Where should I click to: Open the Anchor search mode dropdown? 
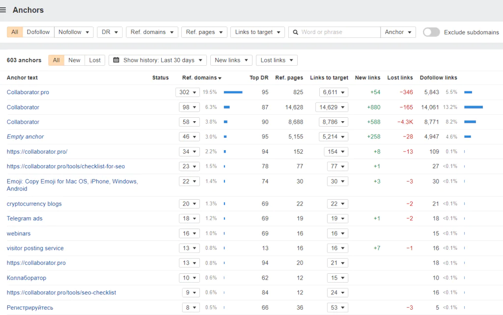pyautogui.click(x=398, y=32)
